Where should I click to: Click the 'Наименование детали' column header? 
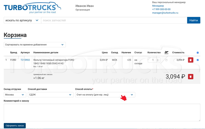46,52
